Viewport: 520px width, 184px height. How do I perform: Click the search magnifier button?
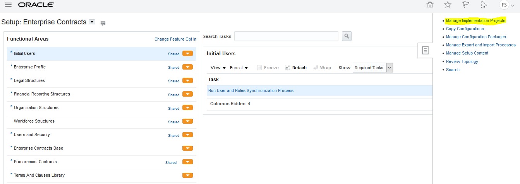(347, 36)
